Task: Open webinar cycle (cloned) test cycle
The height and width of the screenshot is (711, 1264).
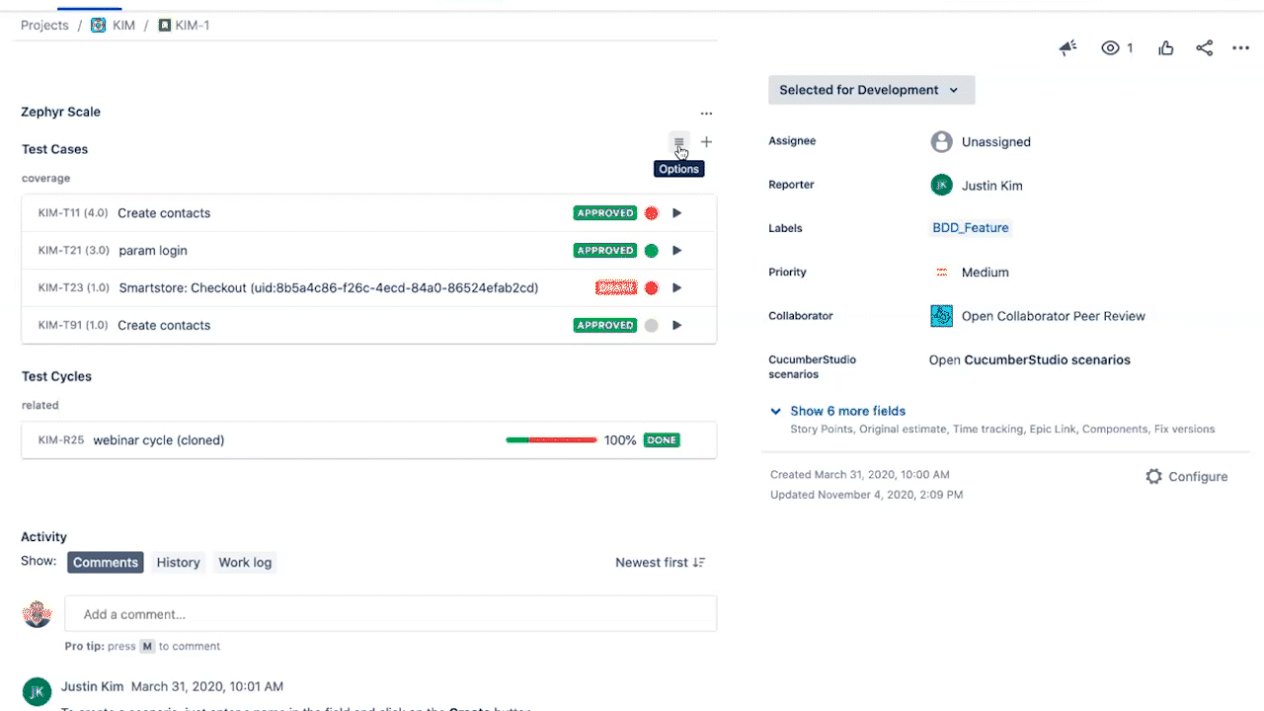Action: pos(159,439)
